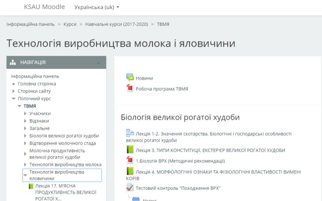
Task: Open the Новини forum link
Action: [144, 78]
